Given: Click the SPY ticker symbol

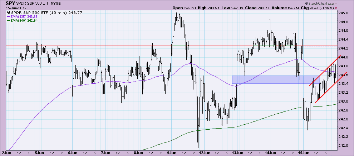Looking at the screenshot, I should point(11,4).
